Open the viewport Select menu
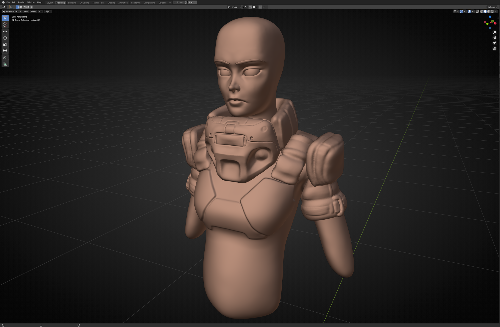This screenshot has width=500, height=327. 33,11
